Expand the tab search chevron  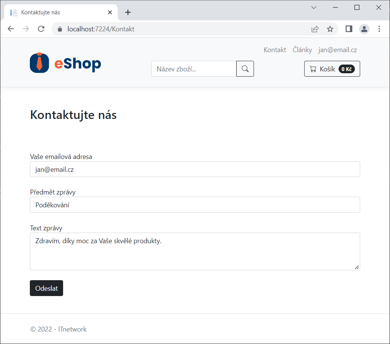pyautogui.click(x=314, y=8)
